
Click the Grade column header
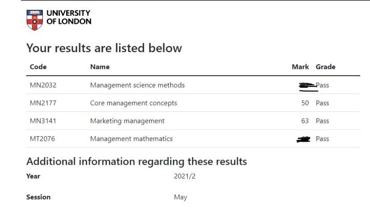tap(326, 67)
